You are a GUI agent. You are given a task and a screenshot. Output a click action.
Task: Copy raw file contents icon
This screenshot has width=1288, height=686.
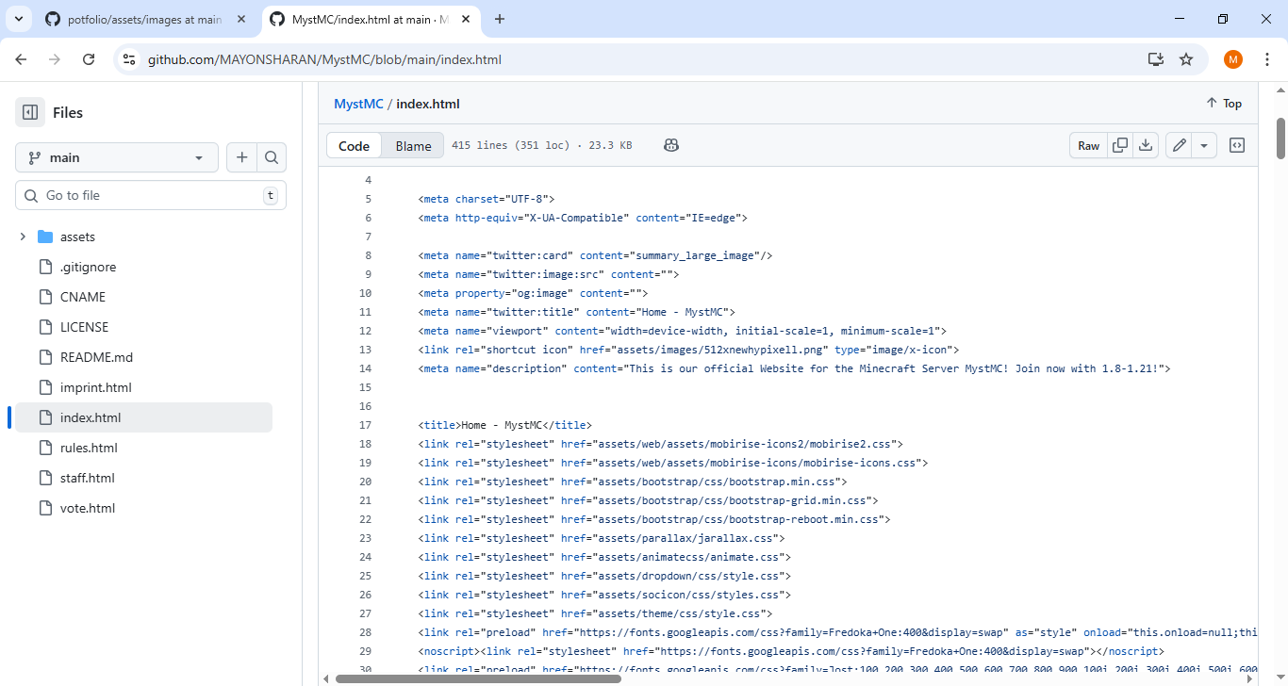1120,145
